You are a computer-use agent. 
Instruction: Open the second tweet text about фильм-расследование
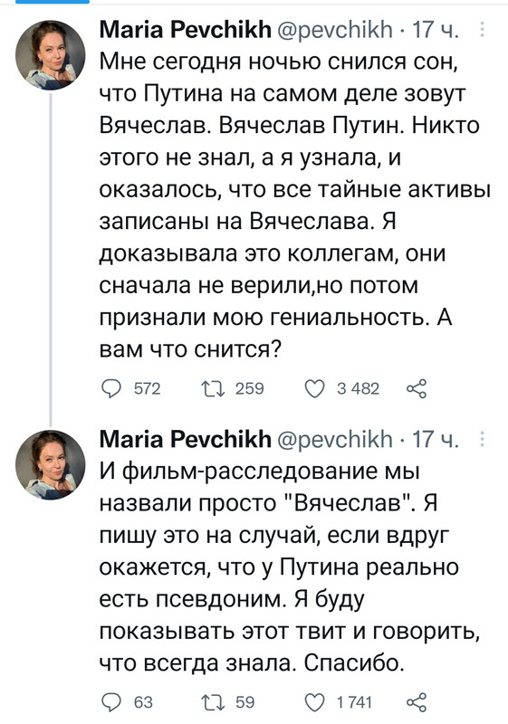[289, 567]
